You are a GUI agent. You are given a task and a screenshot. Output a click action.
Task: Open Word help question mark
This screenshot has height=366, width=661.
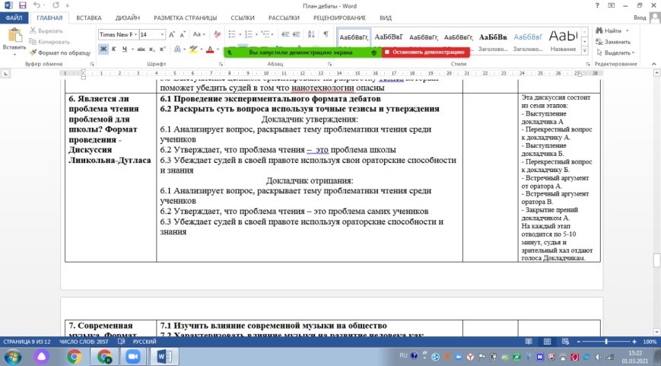click(x=597, y=5)
